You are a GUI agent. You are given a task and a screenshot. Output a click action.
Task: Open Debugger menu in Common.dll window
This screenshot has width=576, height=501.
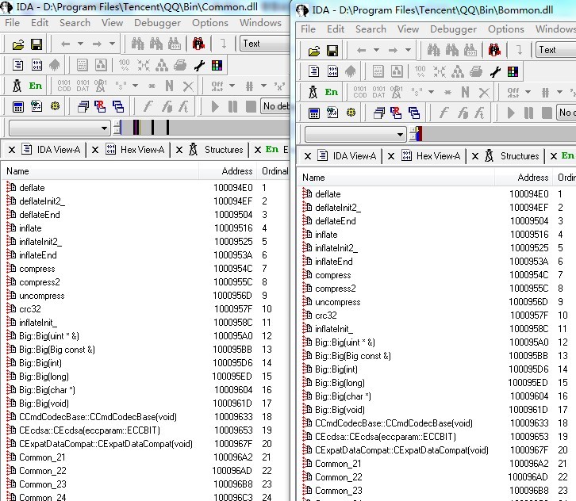click(157, 23)
